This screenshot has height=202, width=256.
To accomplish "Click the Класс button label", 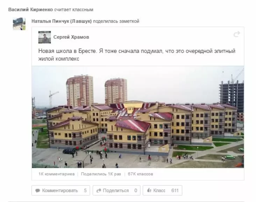I will pos(159,190).
